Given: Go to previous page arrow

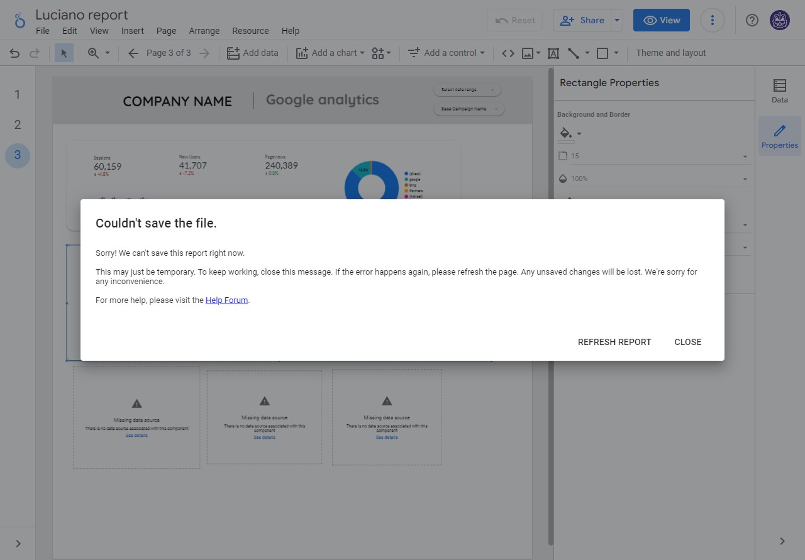Looking at the screenshot, I should 133,53.
